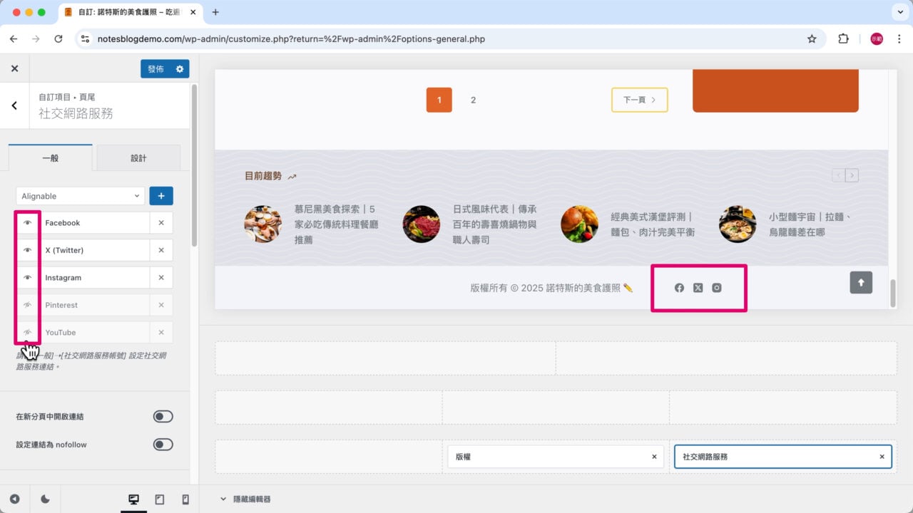Click the Instagram icon in the footer preview

[716, 288]
